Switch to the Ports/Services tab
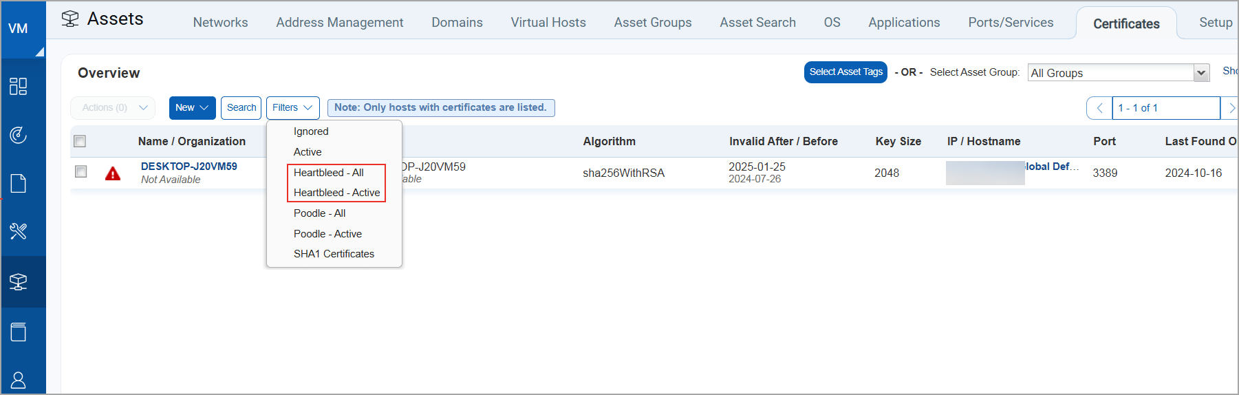The image size is (1239, 395). (1011, 23)
